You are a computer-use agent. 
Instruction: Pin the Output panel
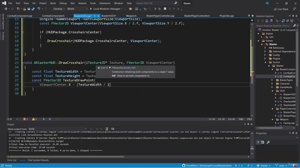pyautogui.click(x=248, y=124)
